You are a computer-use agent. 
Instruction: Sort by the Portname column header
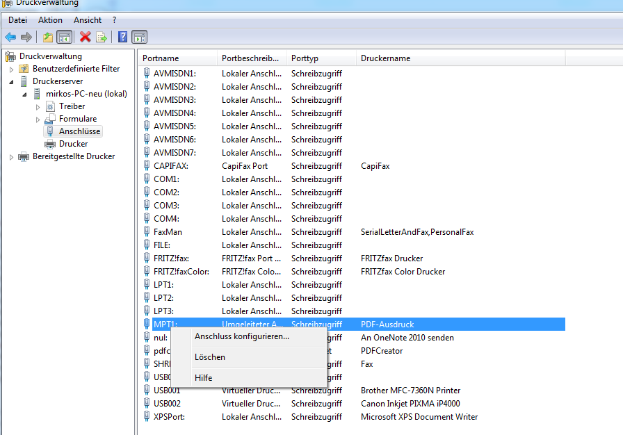pyautogui.click(x=177, y=58)
